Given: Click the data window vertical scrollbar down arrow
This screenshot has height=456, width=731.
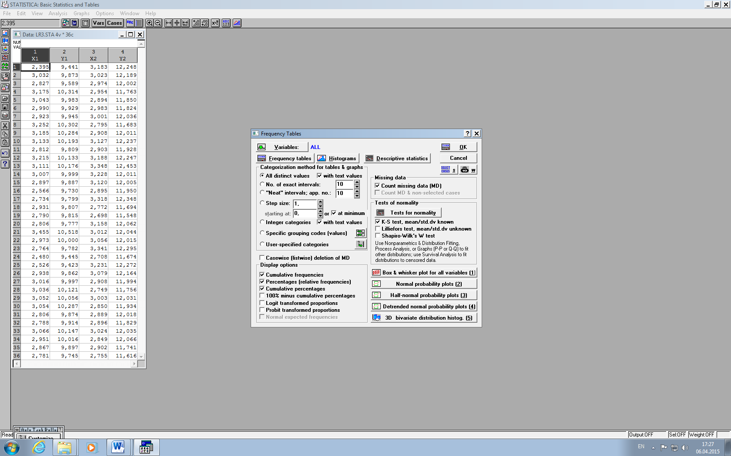Looking at the screenshot, I should tap(141, 357).
